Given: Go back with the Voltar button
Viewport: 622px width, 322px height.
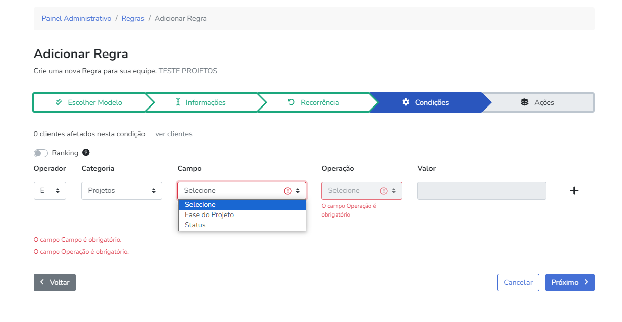Looking at the screenshot, I should point(55,282).
